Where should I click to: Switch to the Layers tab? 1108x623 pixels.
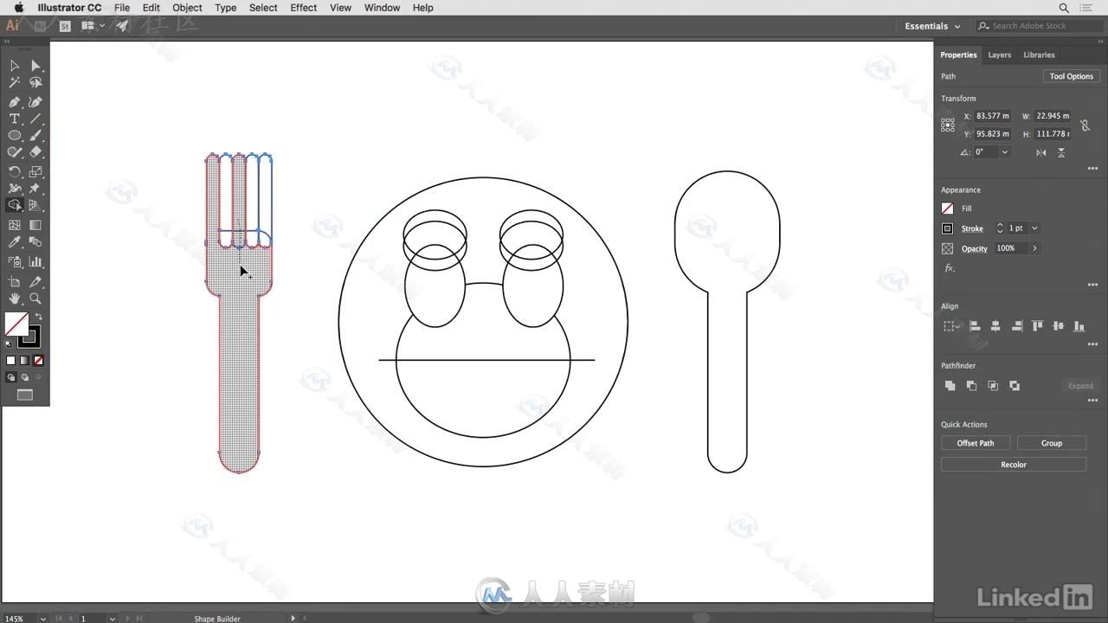pos(999,55)
